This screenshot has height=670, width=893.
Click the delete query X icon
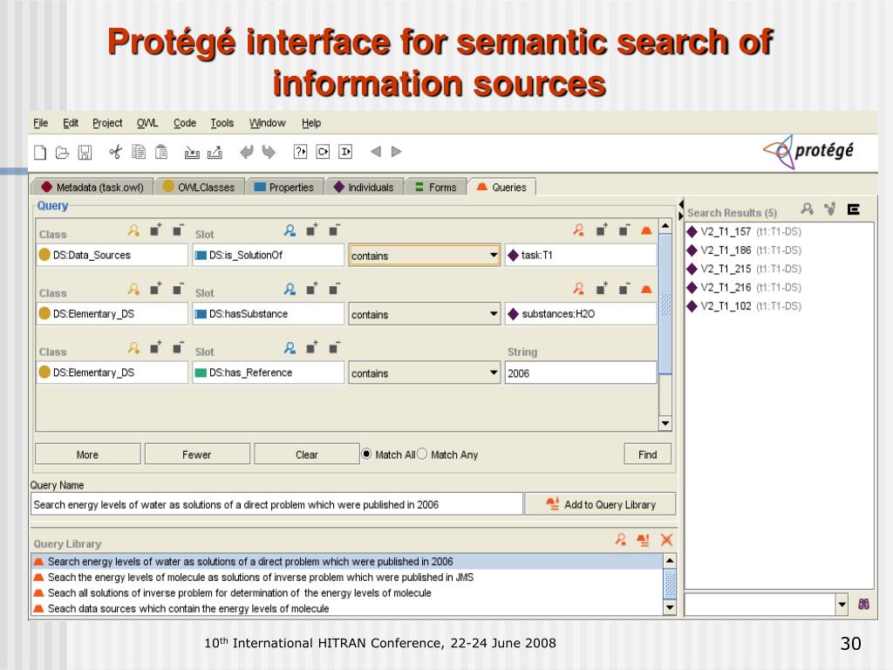(666, 539)
